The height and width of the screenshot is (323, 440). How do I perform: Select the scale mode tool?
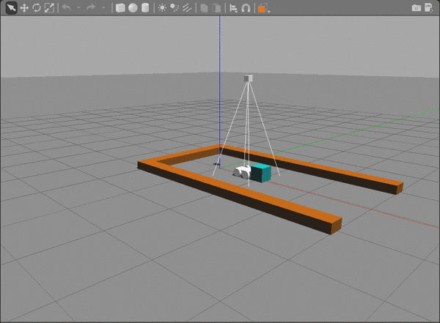[48, 7]
